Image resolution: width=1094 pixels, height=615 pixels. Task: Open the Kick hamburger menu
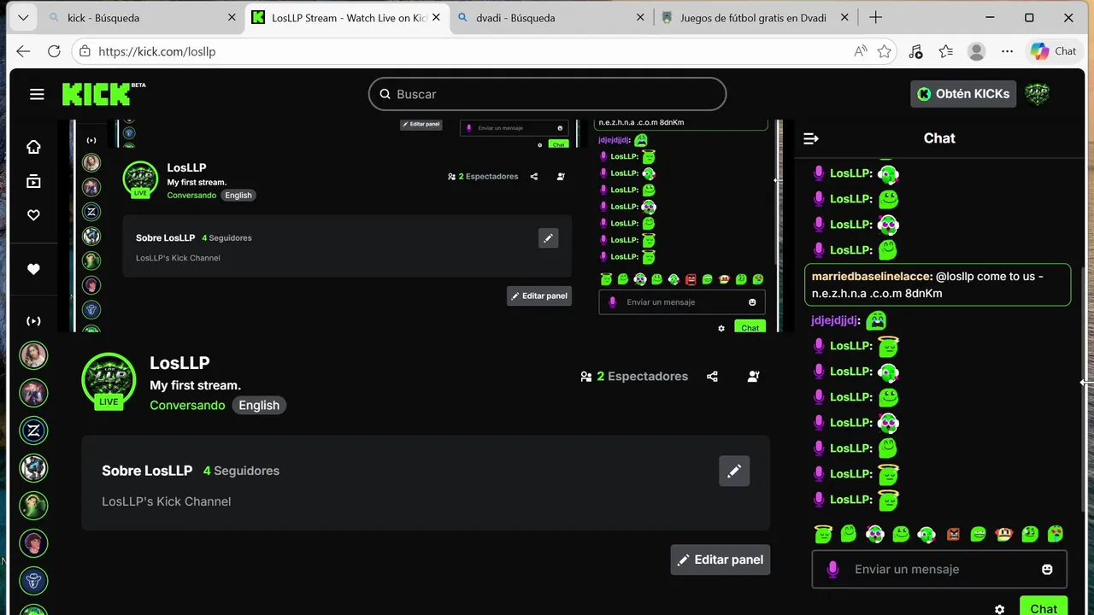click(37, 94)
